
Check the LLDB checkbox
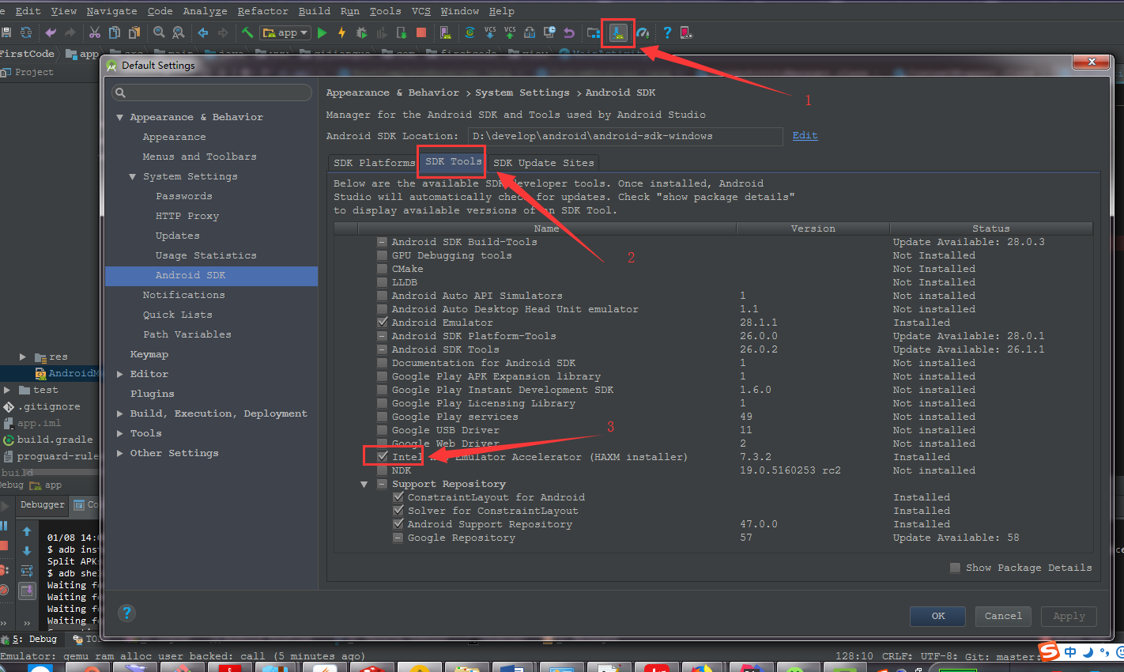coord(383,282)
